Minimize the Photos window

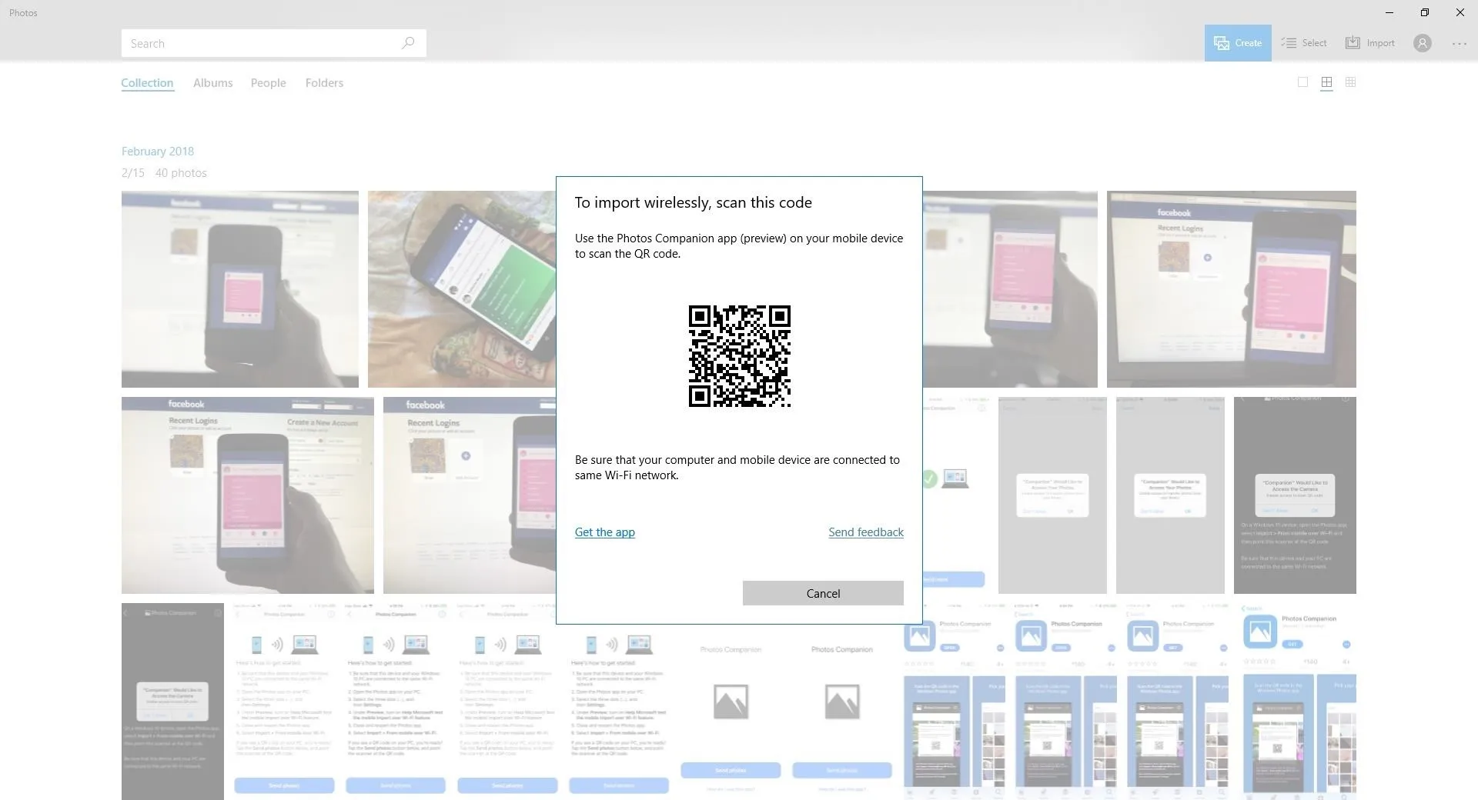click(1389, 12)
